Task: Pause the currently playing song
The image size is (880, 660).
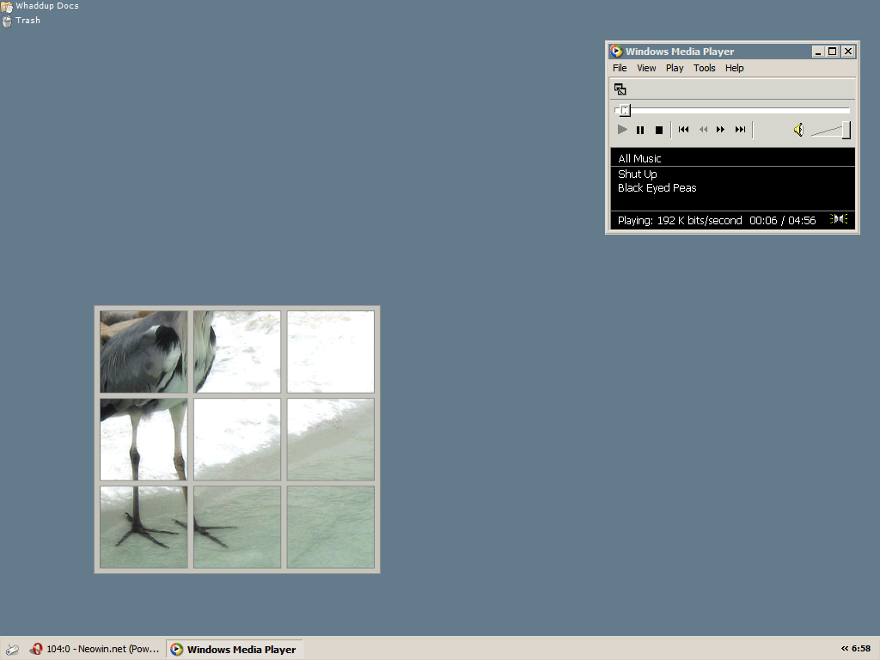Action: [x=640, y=130]
